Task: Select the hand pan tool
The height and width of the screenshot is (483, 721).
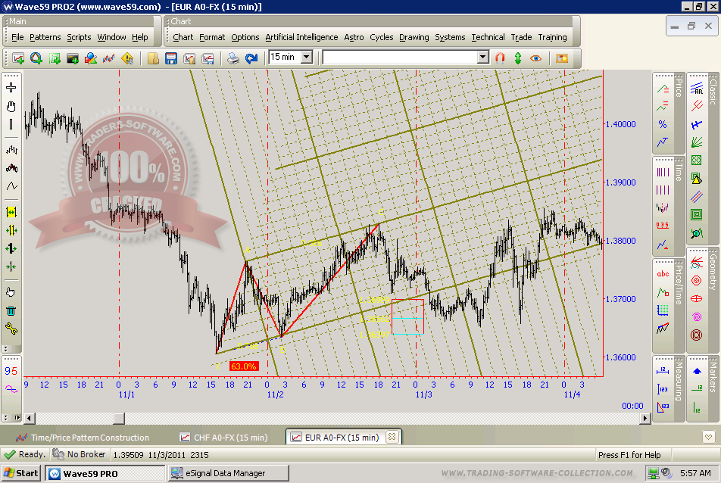Action: coord(11,107)
